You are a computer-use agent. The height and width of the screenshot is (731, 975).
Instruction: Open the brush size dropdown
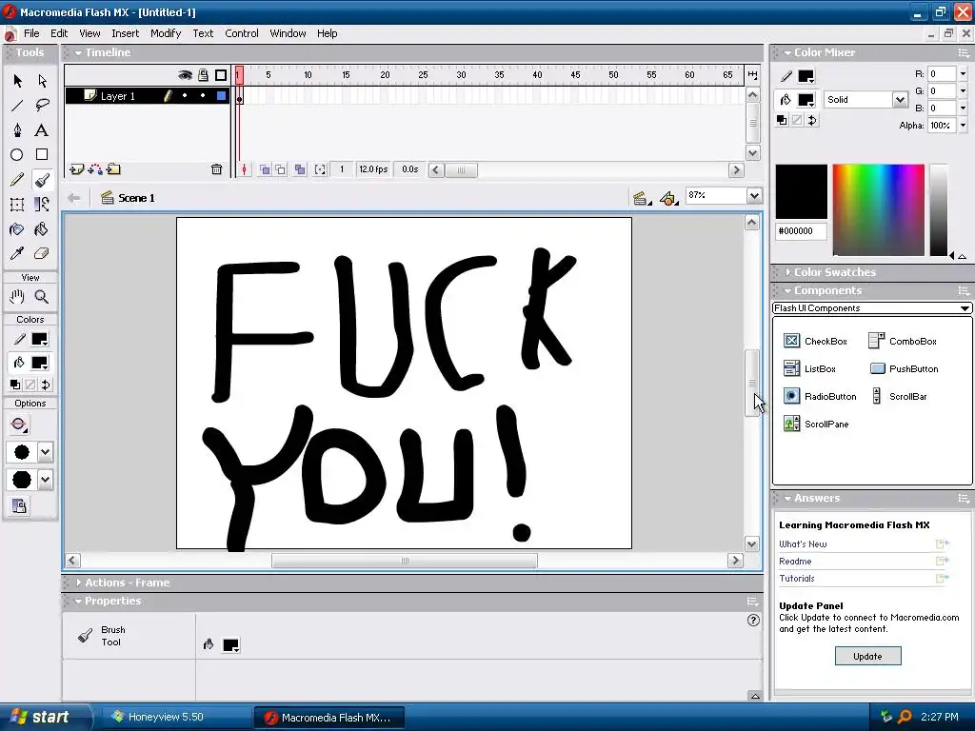tap(45, 452)
